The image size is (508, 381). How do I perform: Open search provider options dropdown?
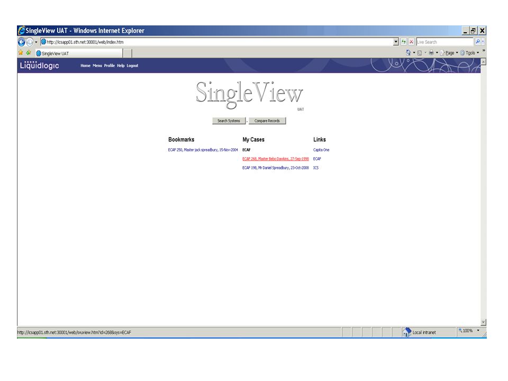click(483, 42)
